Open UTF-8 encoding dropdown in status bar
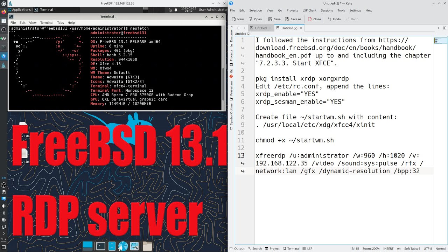448x252 pixels. [x=428, y=248]
